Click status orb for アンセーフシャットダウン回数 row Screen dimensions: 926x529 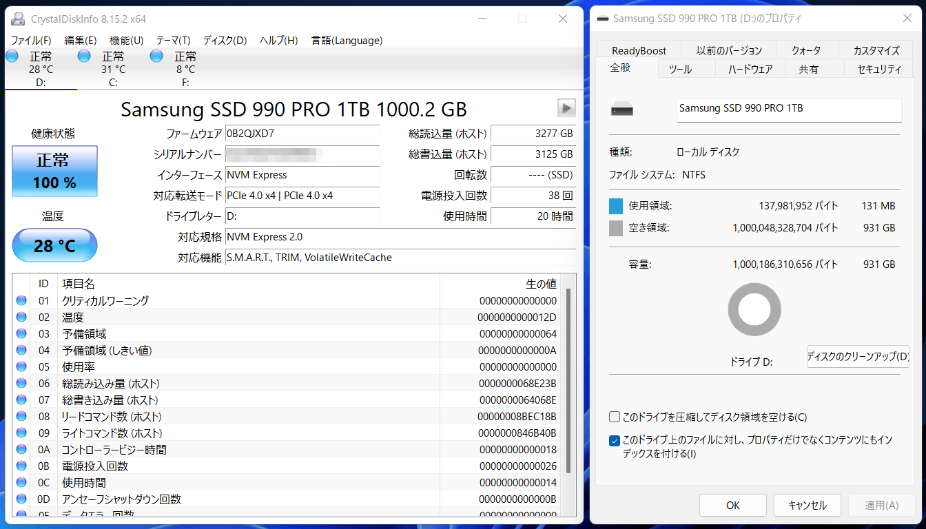pos(21,499)
